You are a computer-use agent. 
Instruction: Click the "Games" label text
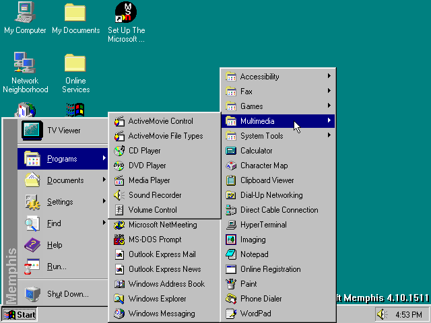(x=251, y=106)
